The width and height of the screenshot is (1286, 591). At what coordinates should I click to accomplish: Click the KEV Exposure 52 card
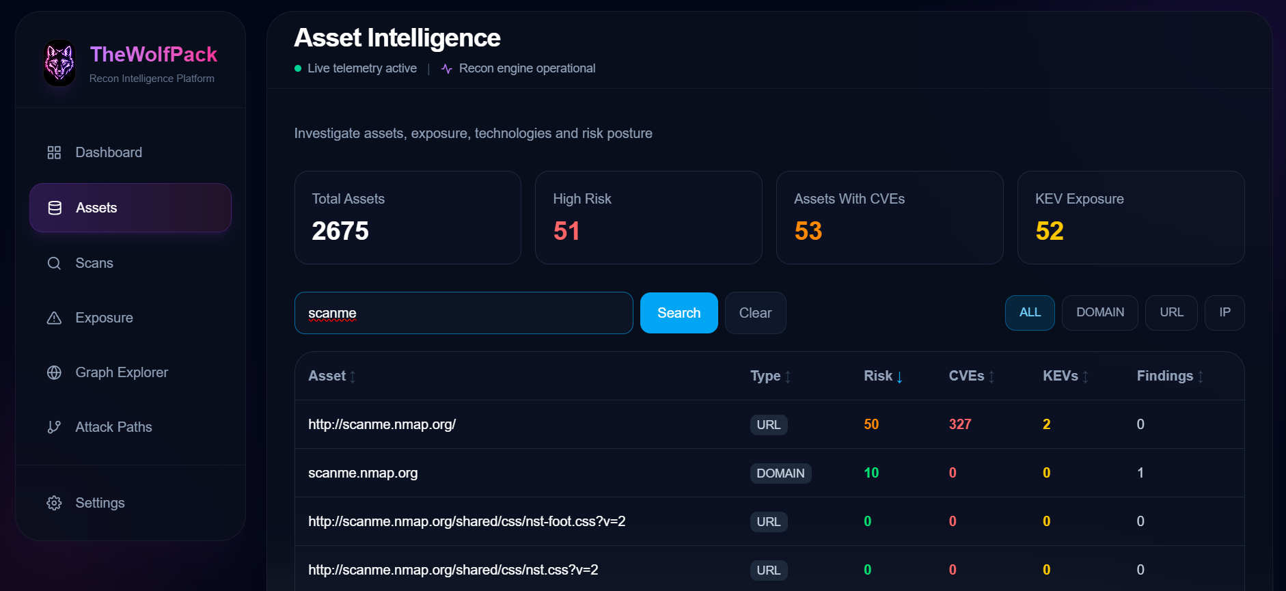click(1131, 217)
